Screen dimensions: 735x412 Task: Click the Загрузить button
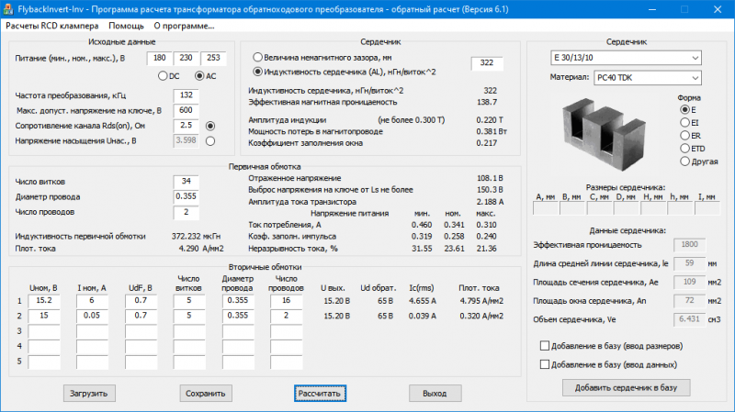tap(90, 394)
